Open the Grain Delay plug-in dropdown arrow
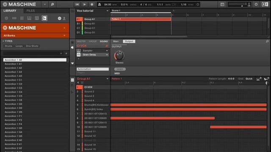Viewport: 271px width, 152px height. point(107,55)
